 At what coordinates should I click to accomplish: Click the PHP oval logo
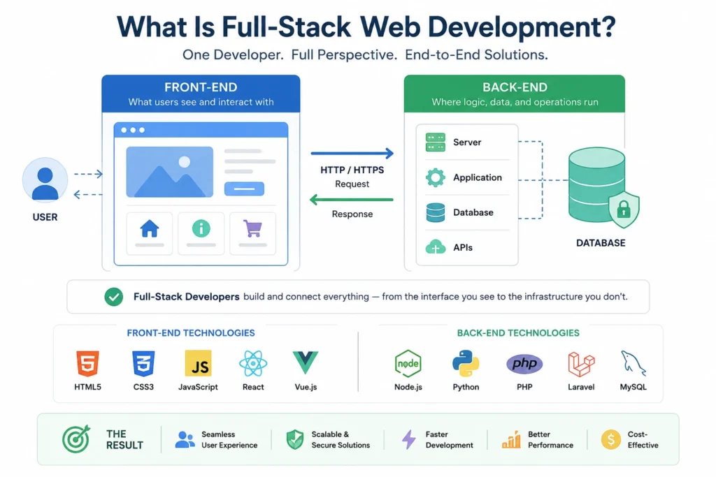pyautogui.click(x=524, y=363)
